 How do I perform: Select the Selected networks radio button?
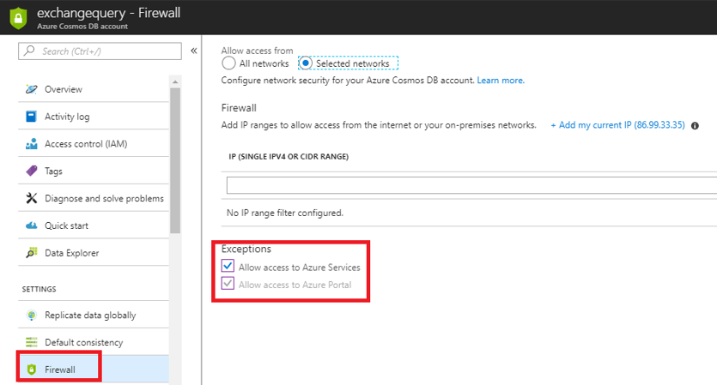pyautogui.click(x=306, y=63)
